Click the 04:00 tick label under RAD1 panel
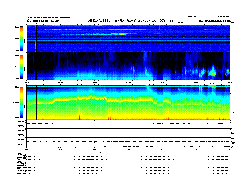Viewport: 248px width, 192px height. coord(60,83)
